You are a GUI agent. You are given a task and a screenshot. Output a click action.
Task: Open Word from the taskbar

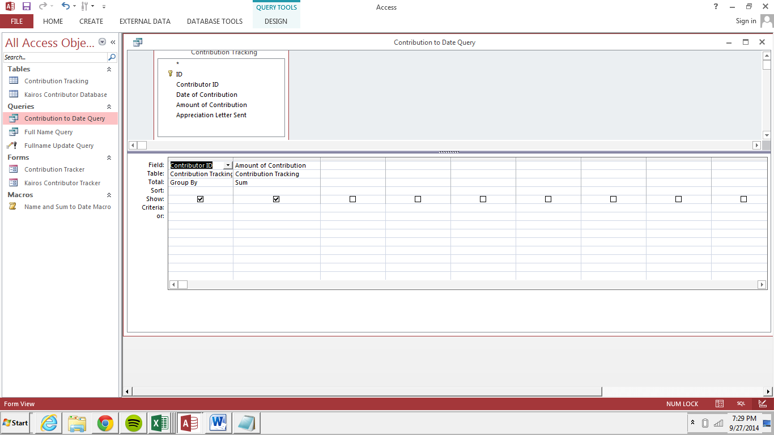(x=219, y=423)
